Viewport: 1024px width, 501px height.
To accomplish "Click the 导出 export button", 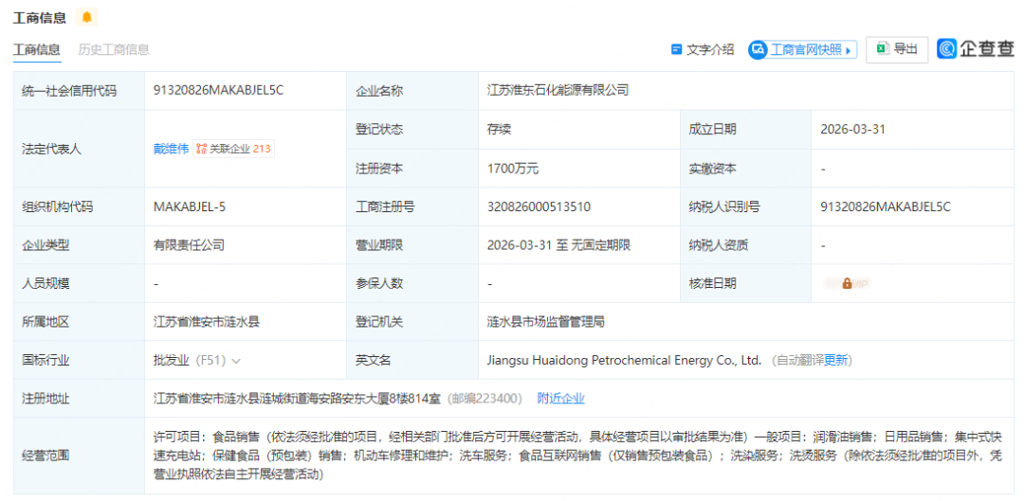I will (x=897, y=49).
